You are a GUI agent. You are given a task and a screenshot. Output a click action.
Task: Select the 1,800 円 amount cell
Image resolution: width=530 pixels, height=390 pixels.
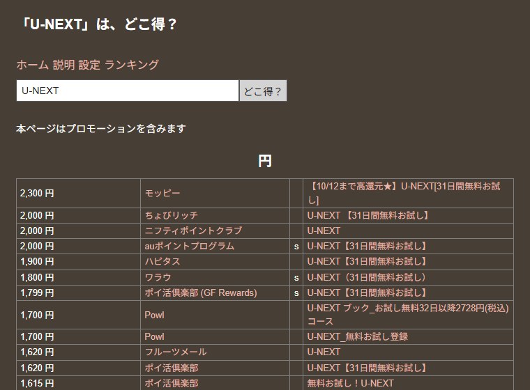click(x=78, y=277)
